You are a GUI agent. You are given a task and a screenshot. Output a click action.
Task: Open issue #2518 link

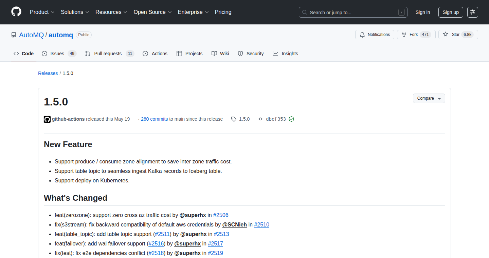click(x=157, y=253)
